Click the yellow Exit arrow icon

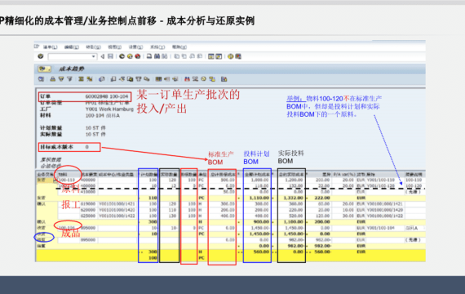coord(130,56)
